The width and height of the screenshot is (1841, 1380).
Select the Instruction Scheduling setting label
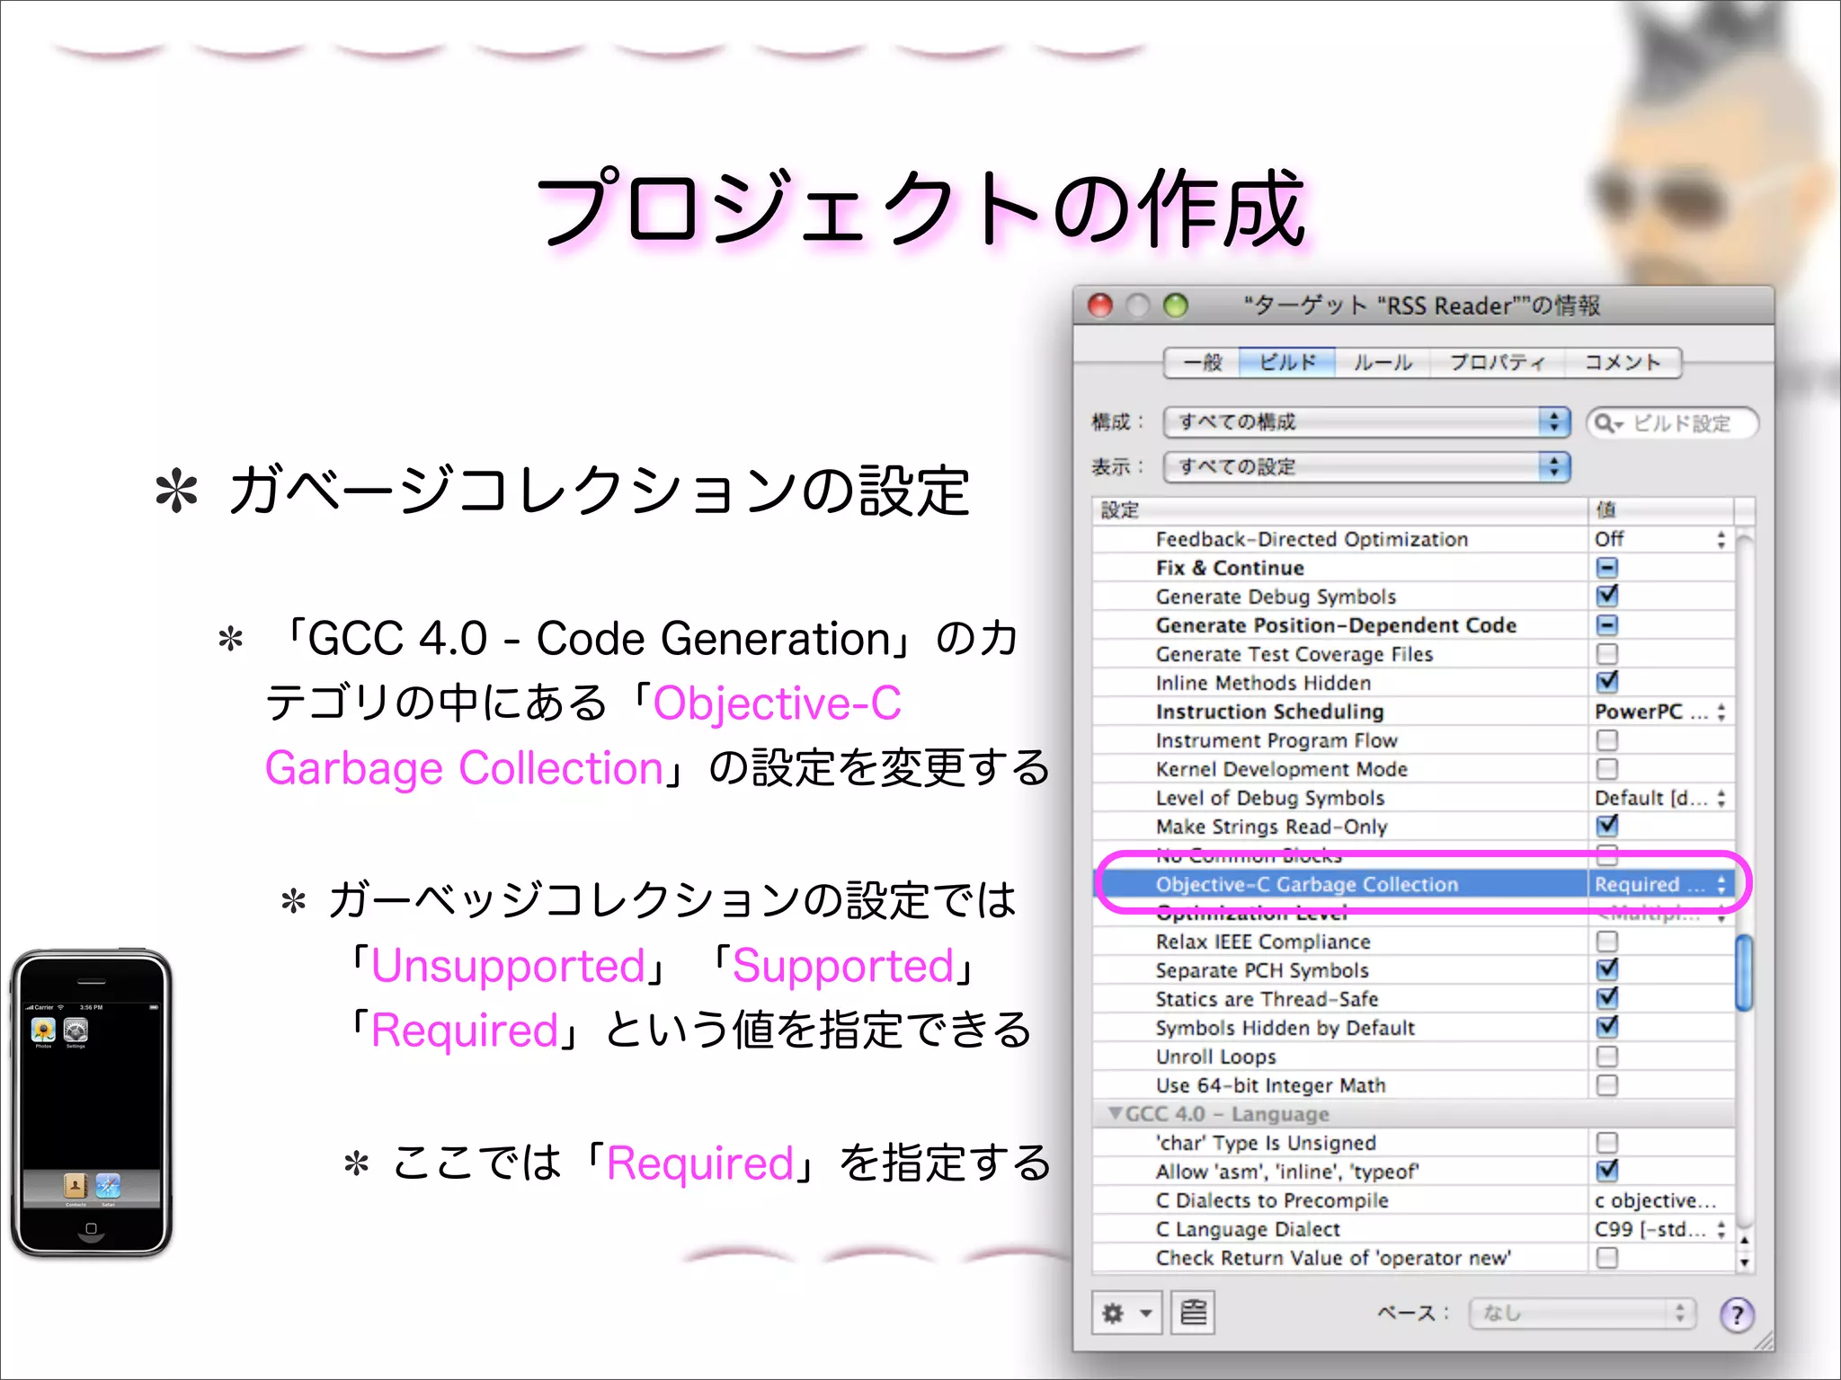tap(1269, 712)
